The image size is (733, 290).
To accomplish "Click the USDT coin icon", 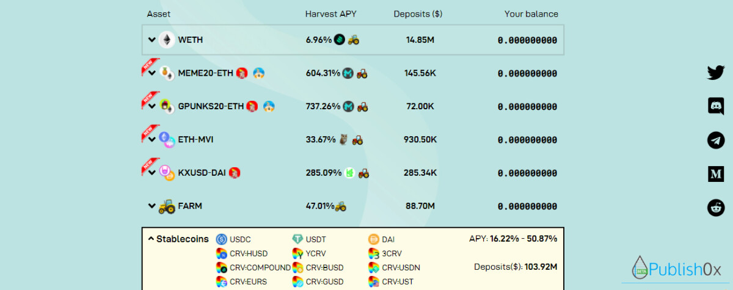I will pyautogui.click(x=297, y=239).
